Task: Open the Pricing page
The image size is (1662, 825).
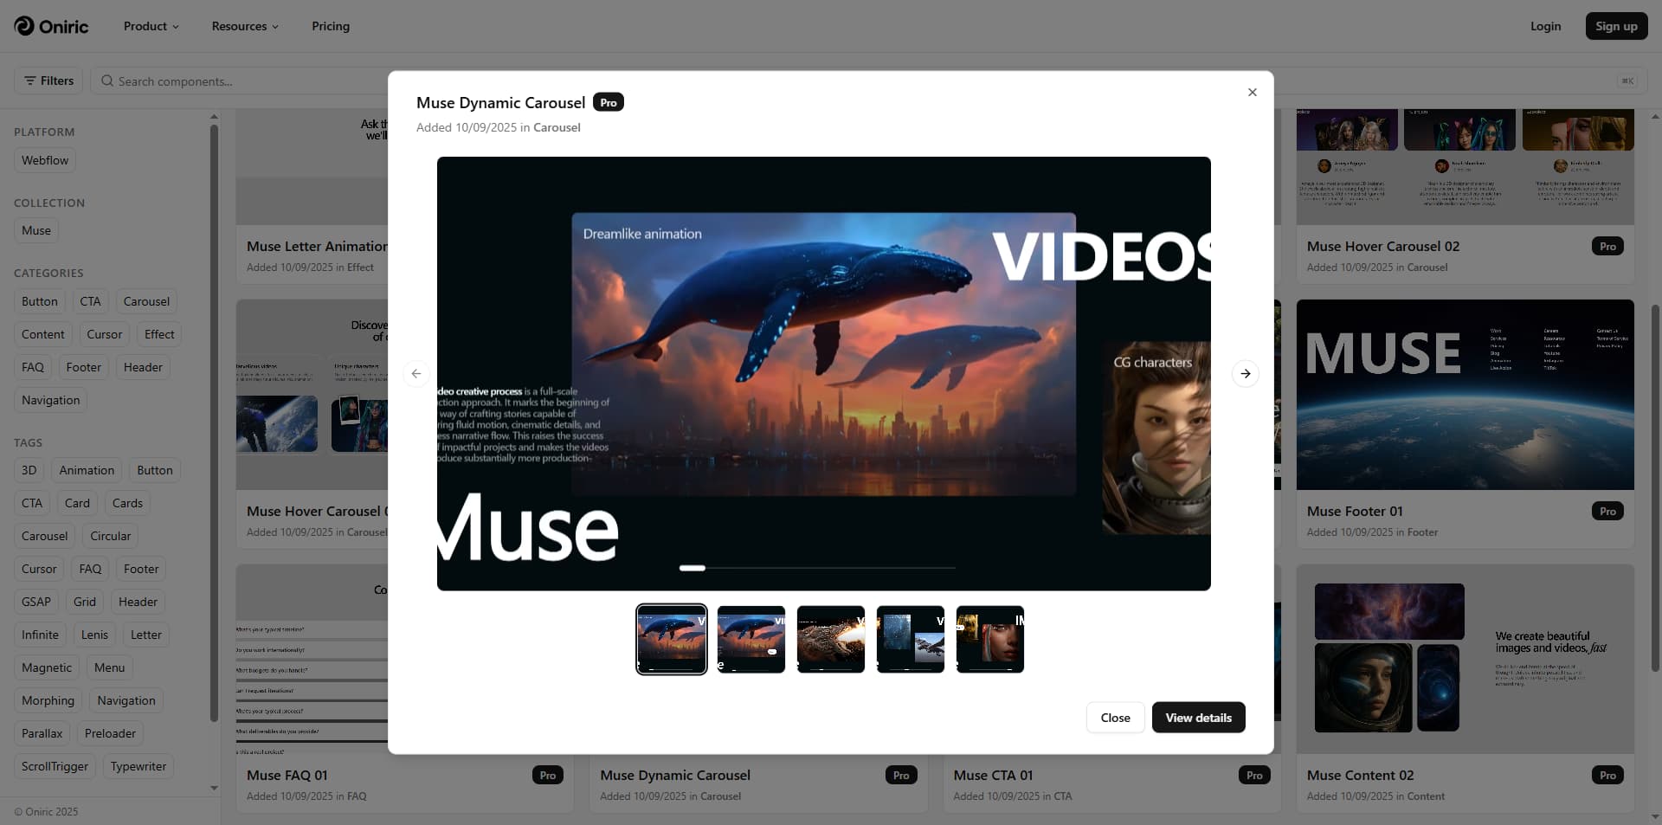Action: coord(331,26)
